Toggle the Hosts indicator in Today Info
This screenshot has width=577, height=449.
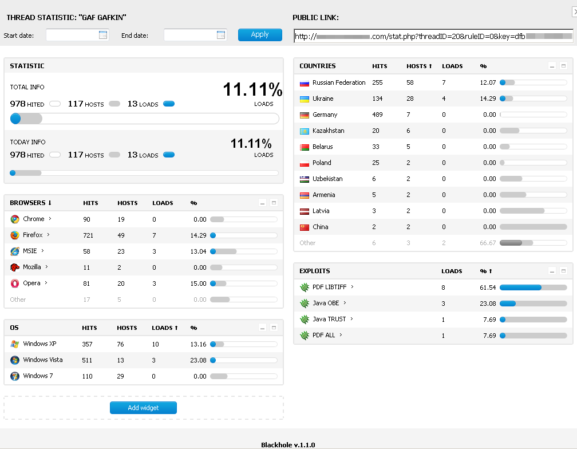[114, 155]
